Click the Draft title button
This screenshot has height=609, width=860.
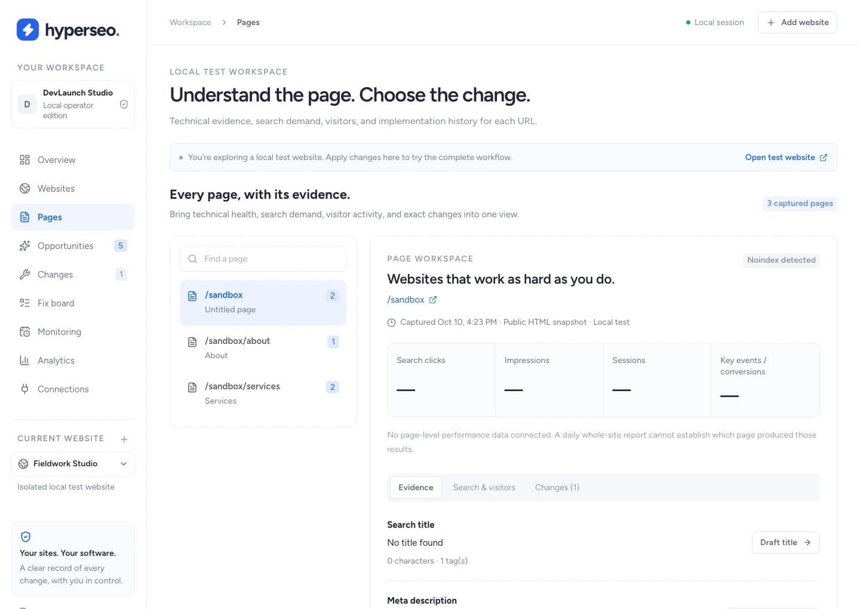tap(785, 543)
